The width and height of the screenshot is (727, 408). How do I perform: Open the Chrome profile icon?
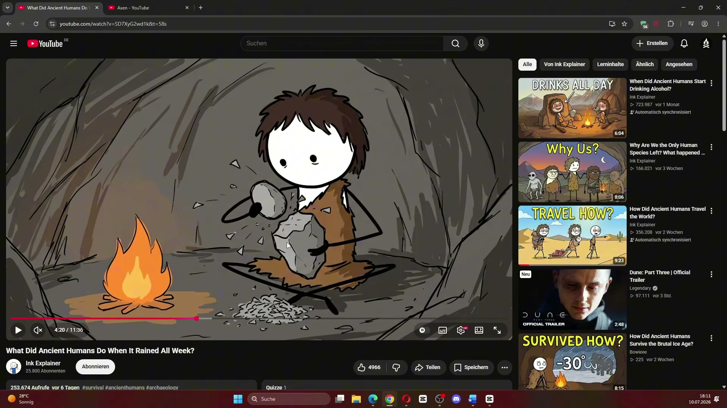coord(705,24)
